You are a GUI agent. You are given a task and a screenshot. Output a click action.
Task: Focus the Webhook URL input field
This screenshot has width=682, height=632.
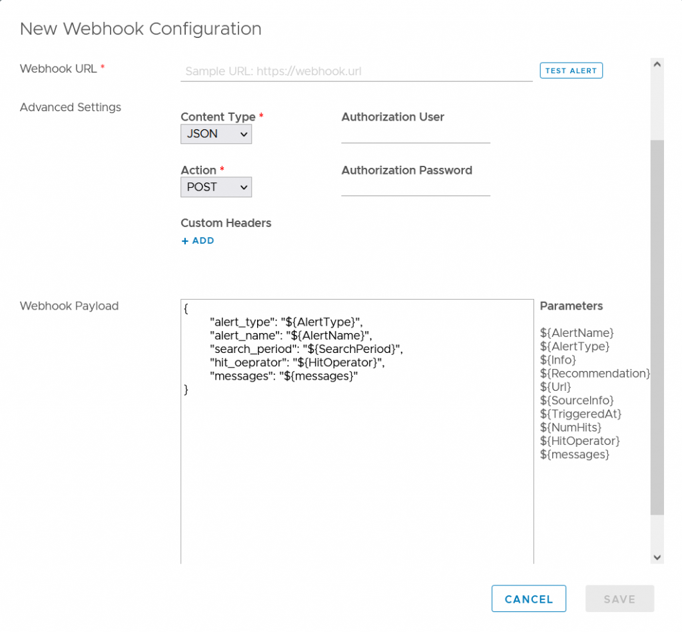click(x=356, y=71)
